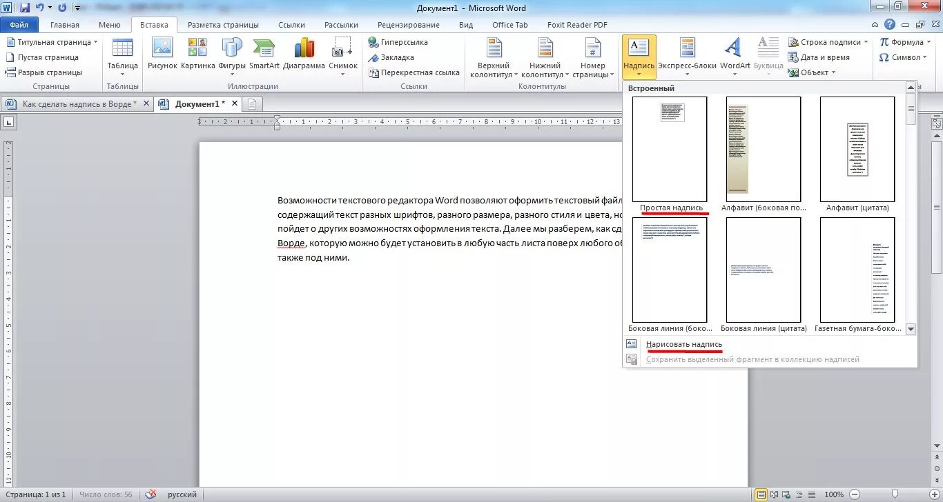This screenshot has height=502, width=943.
Task: Zoom out with the minus button
Action: coord(855,494)
